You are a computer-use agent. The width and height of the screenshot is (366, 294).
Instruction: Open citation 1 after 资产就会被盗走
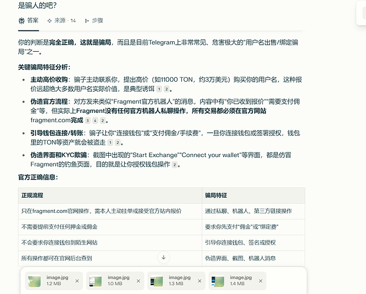[110, 142]
